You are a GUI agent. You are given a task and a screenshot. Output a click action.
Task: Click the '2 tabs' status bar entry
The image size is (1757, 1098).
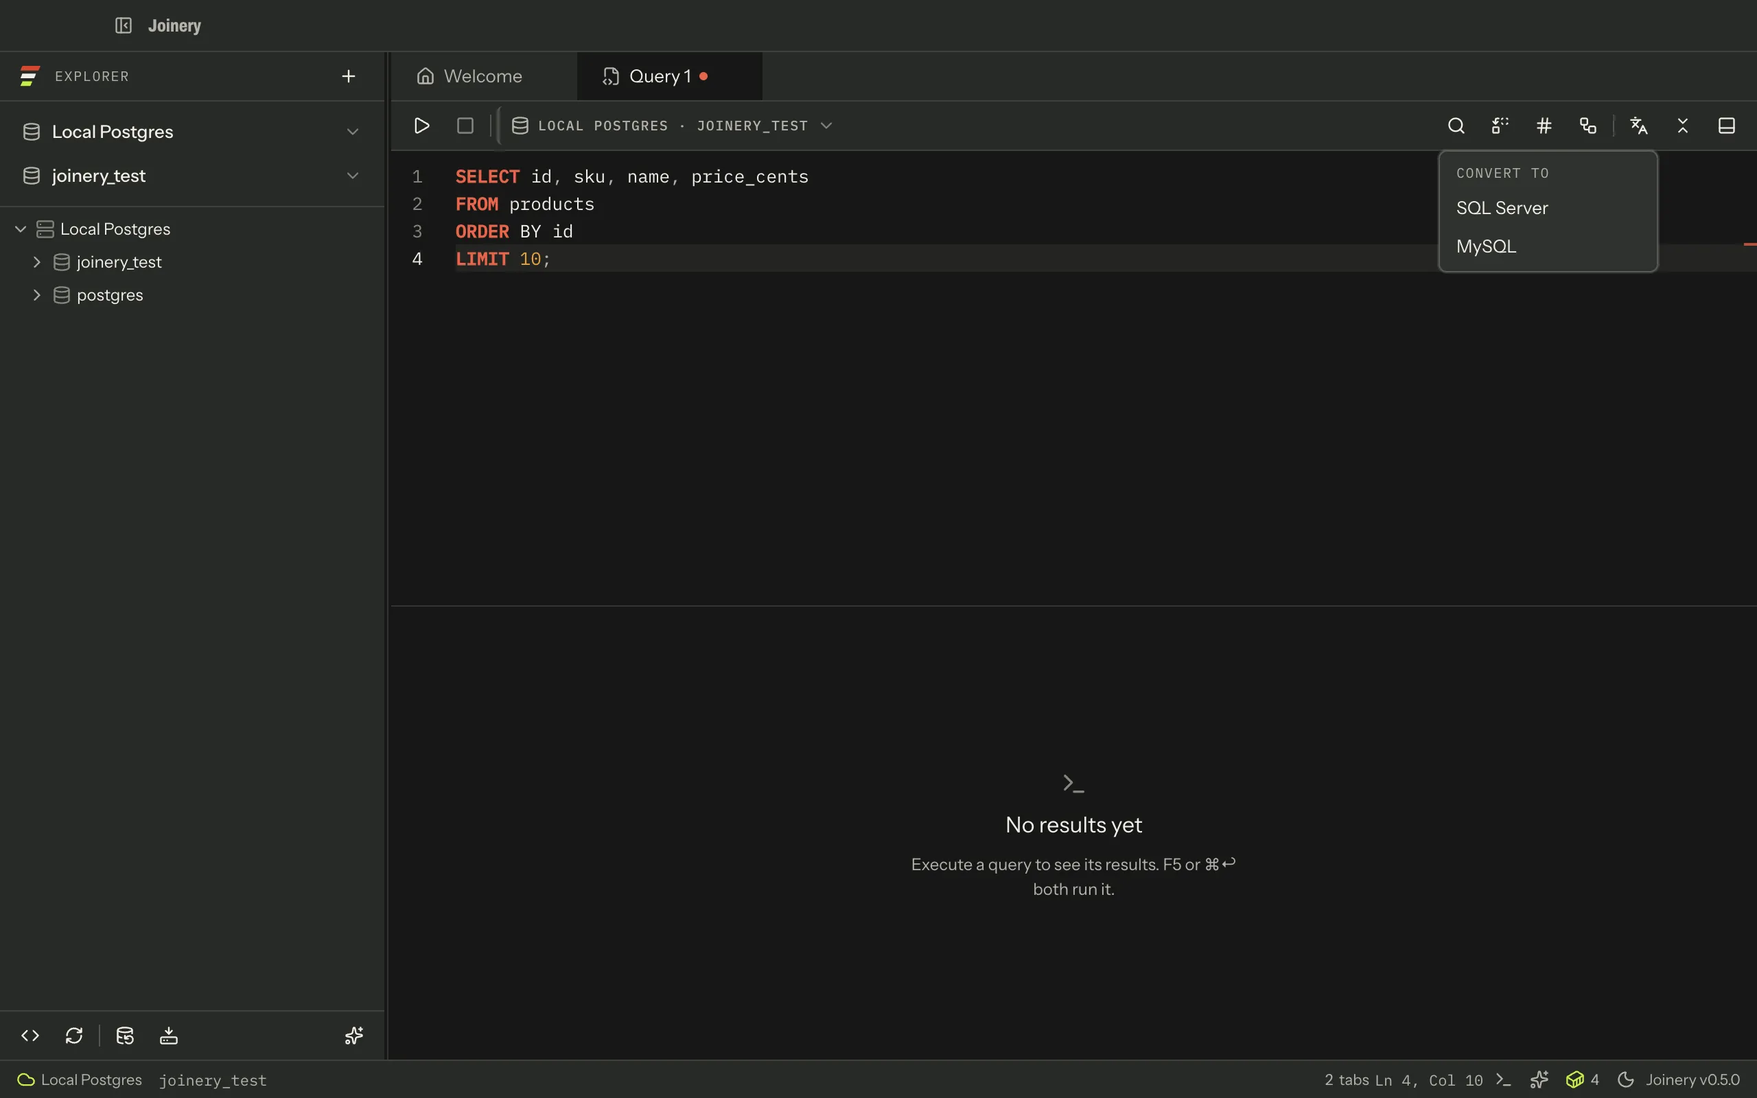click(x=1347, y=1080)
